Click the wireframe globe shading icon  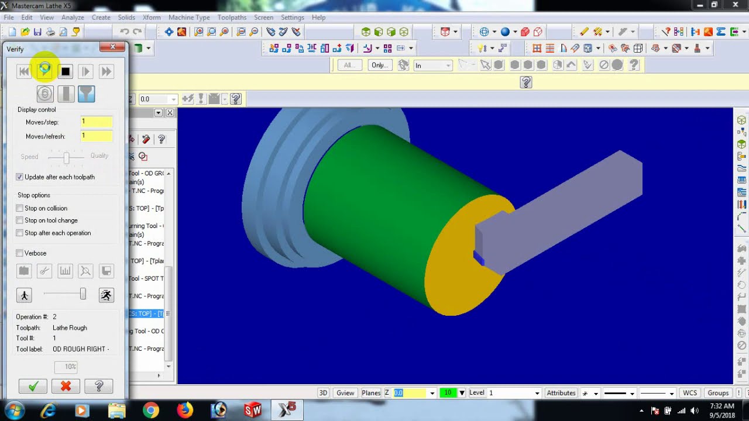[x=485, y=32]
